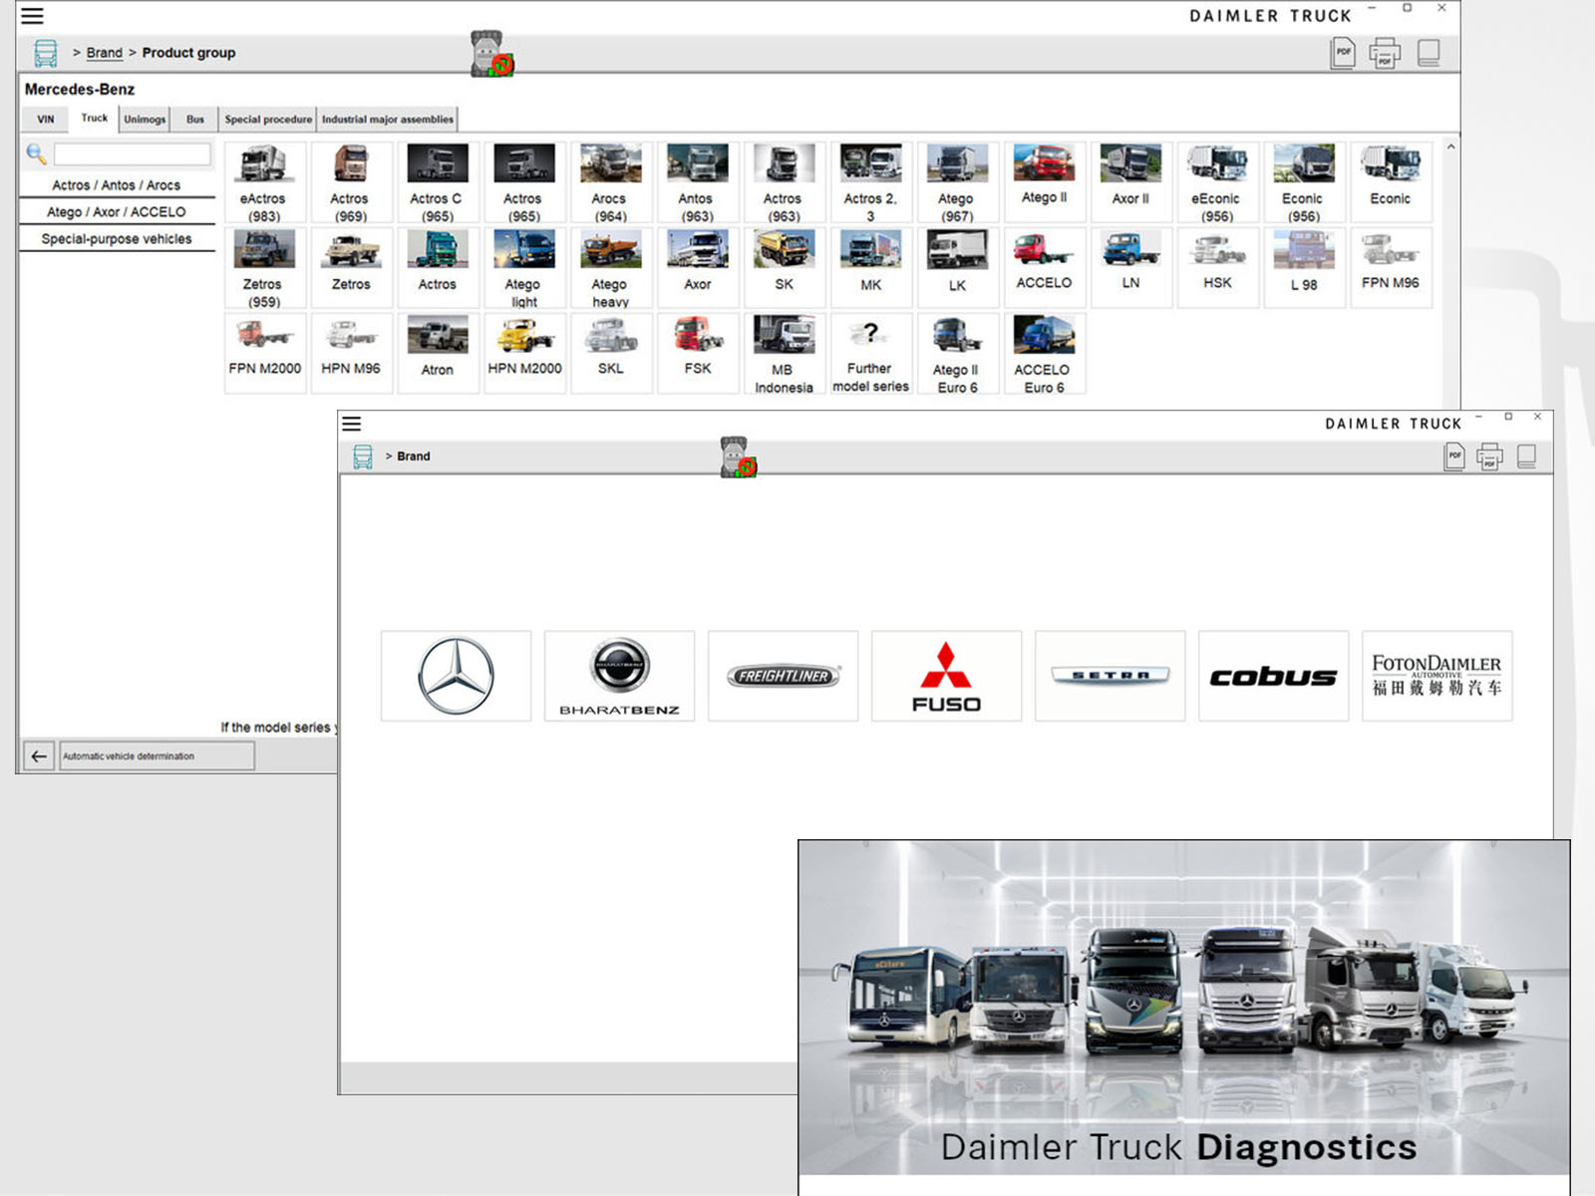
Task: Click diagnostic device icon in Brand window
Action: pos(739,457)
